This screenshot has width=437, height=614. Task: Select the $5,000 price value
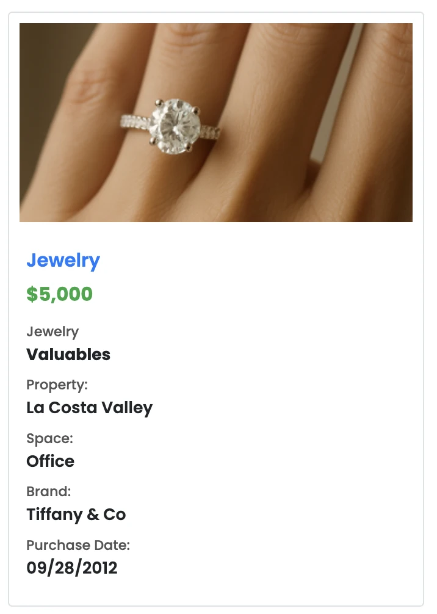(59, 294)
